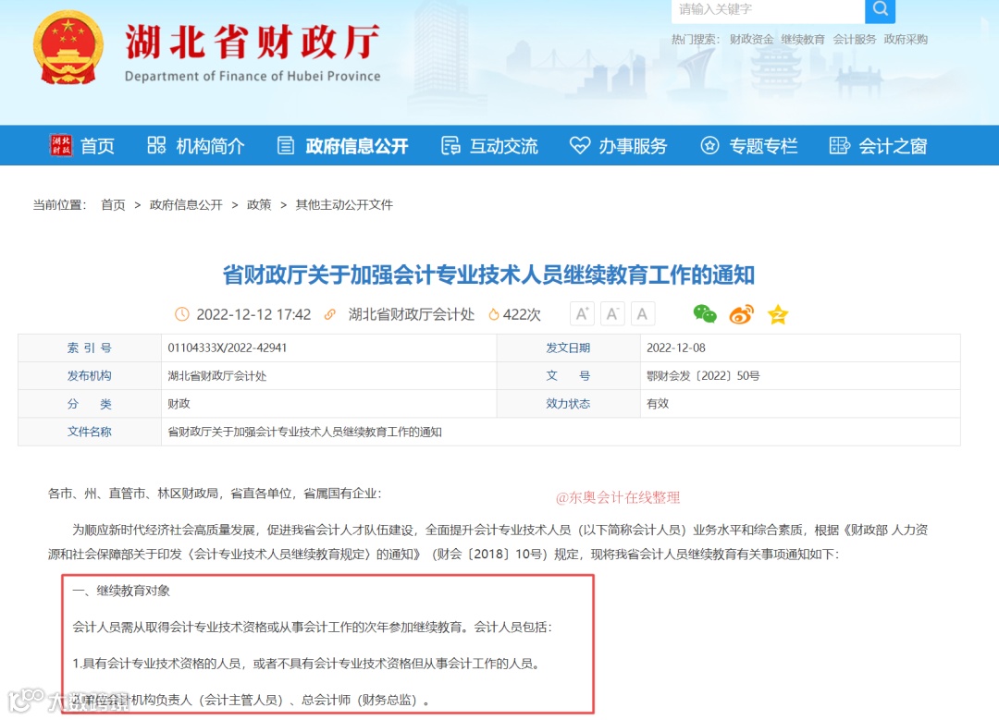Increase font size with the A+ button
The image size is (999, 720).
tap(582, 314)
